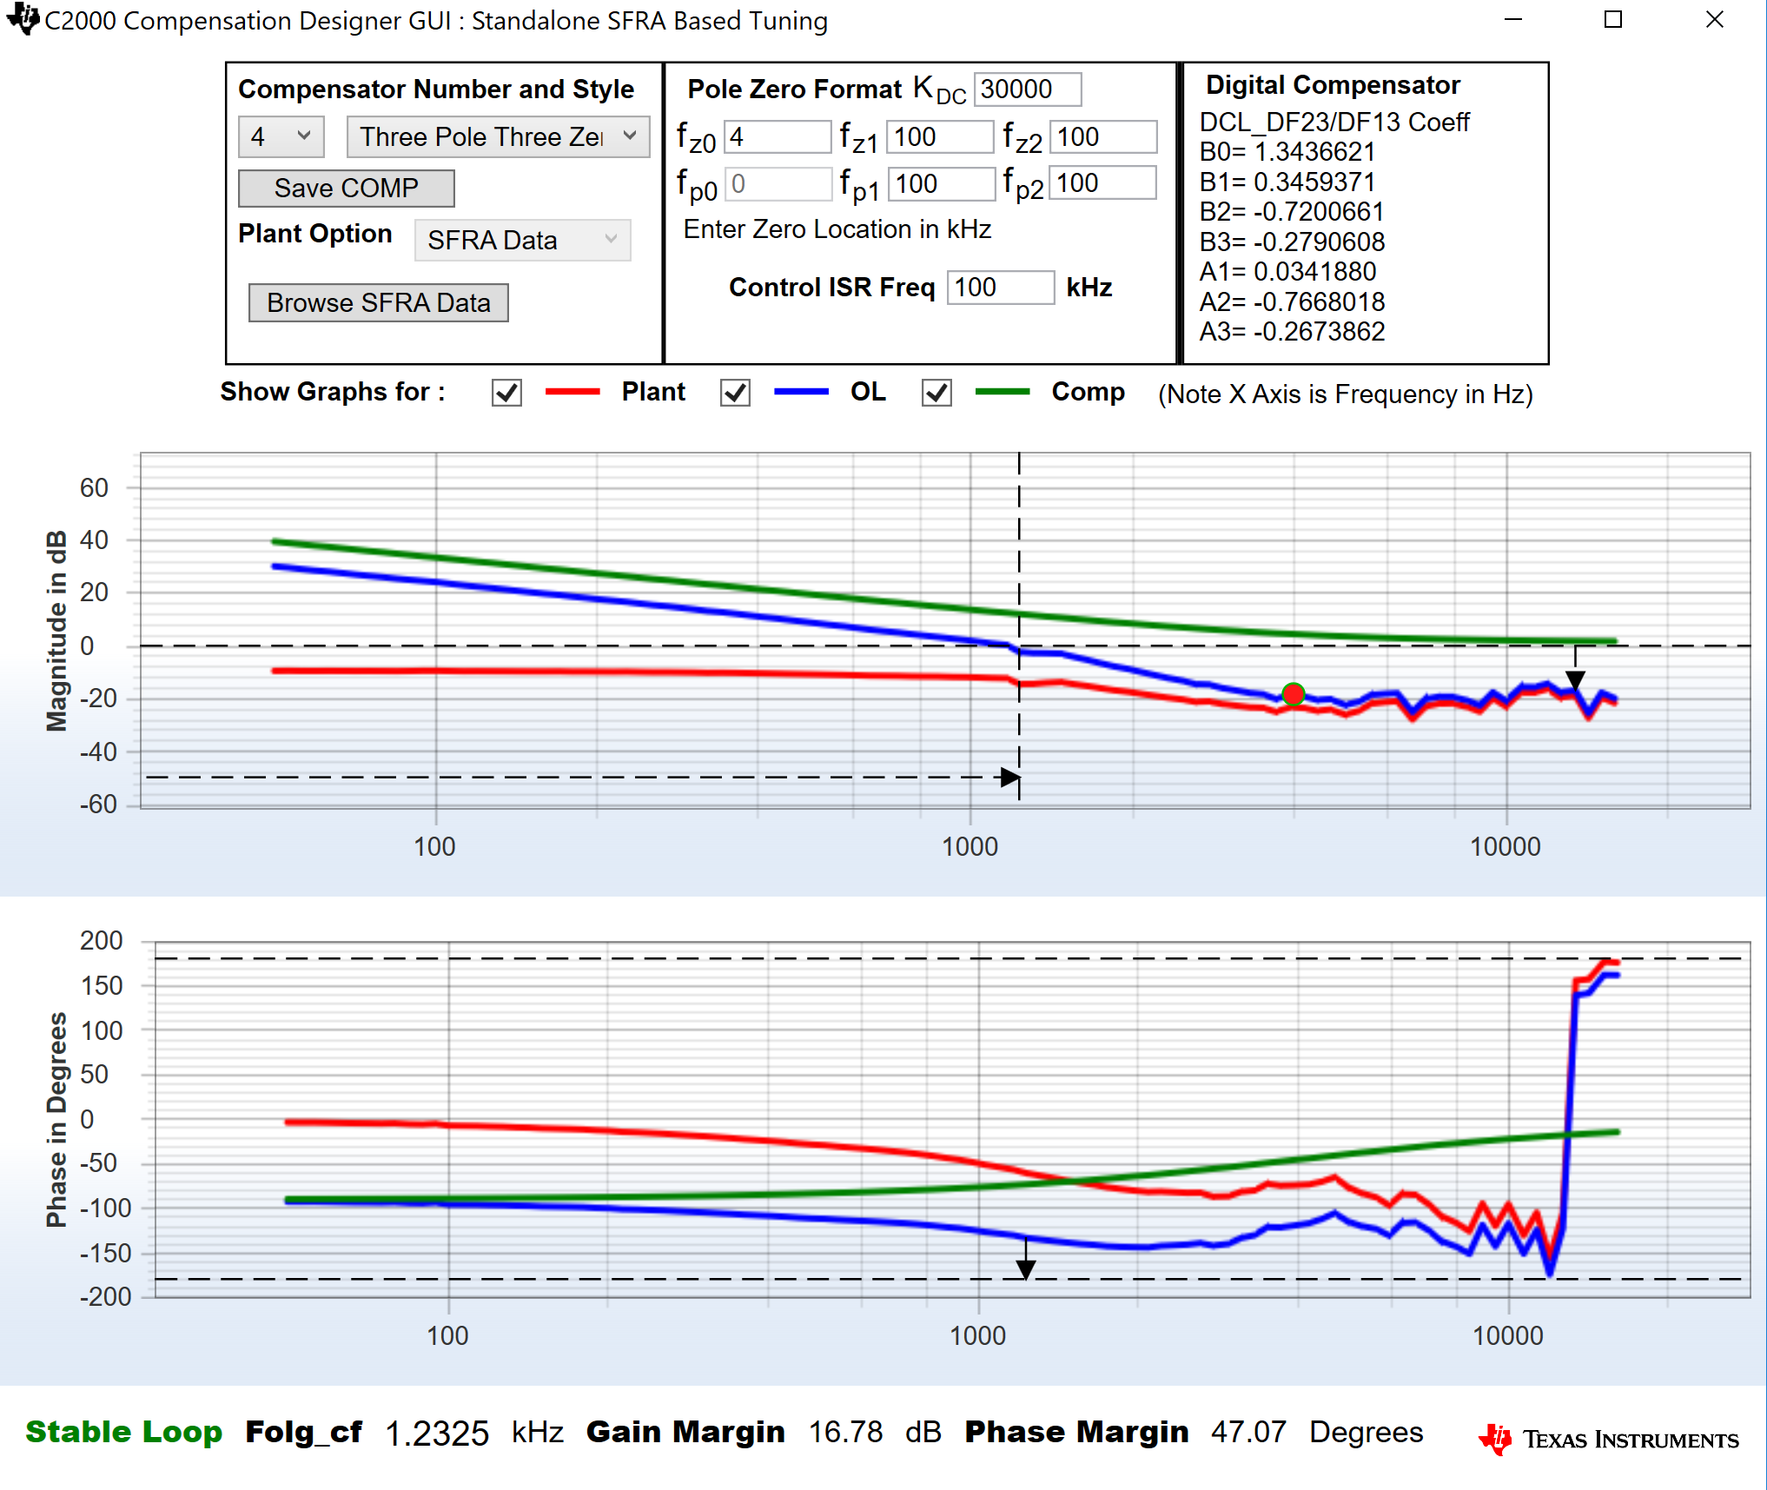Click the fz1 input field

coord(940,136)
